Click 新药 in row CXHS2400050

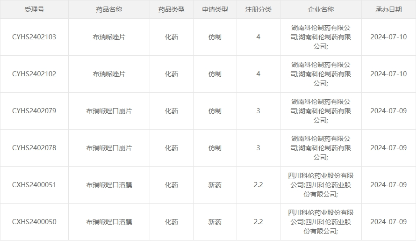[215, 222]
